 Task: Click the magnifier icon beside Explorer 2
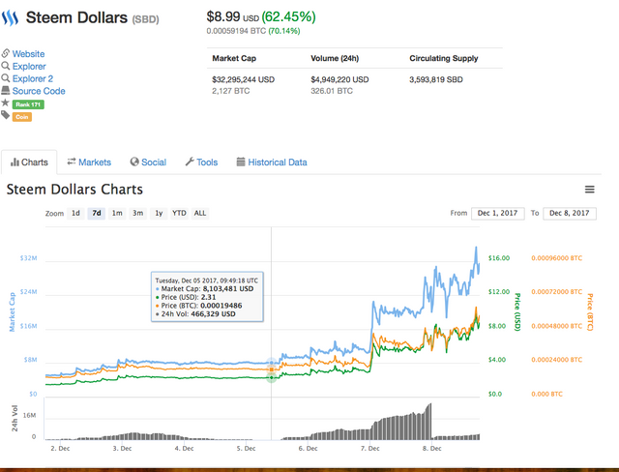click(6, 78)
